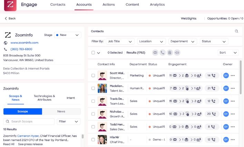Select the News toggle button
The width and height of the screenshot is (244, 147).
click(61, 111)
